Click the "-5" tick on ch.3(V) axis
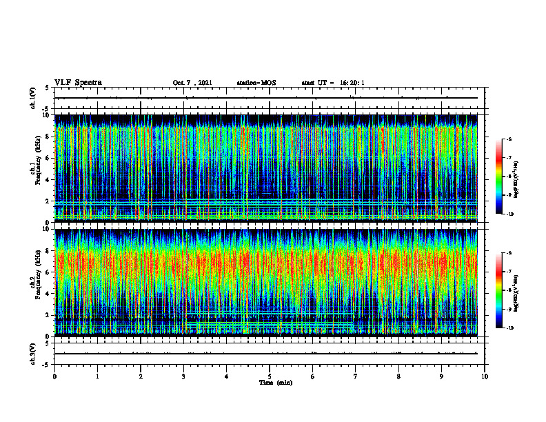 46,365
